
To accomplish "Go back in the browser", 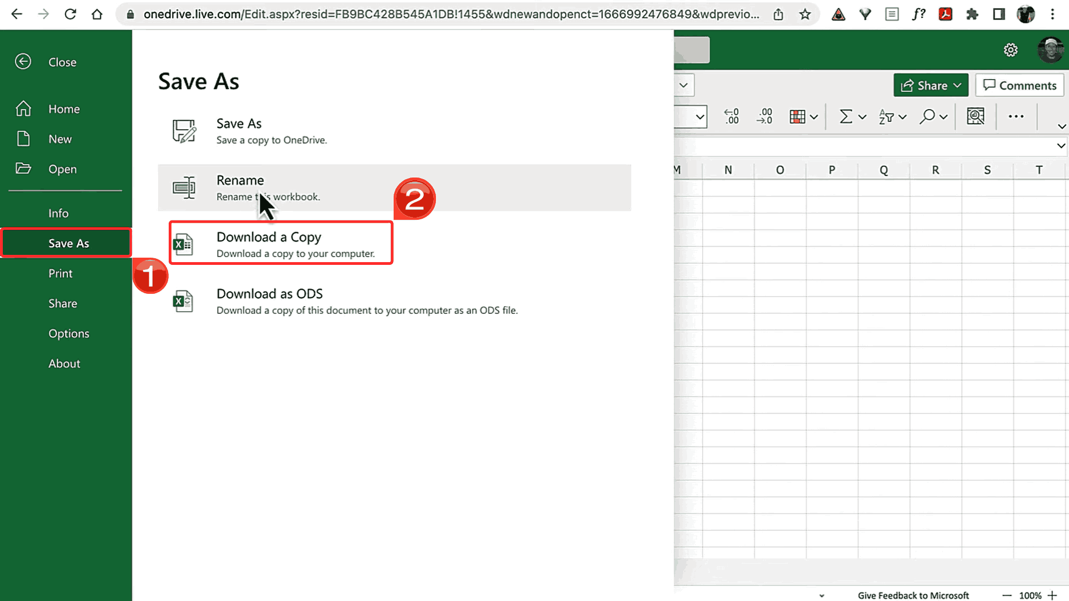I will pos(17,14).
